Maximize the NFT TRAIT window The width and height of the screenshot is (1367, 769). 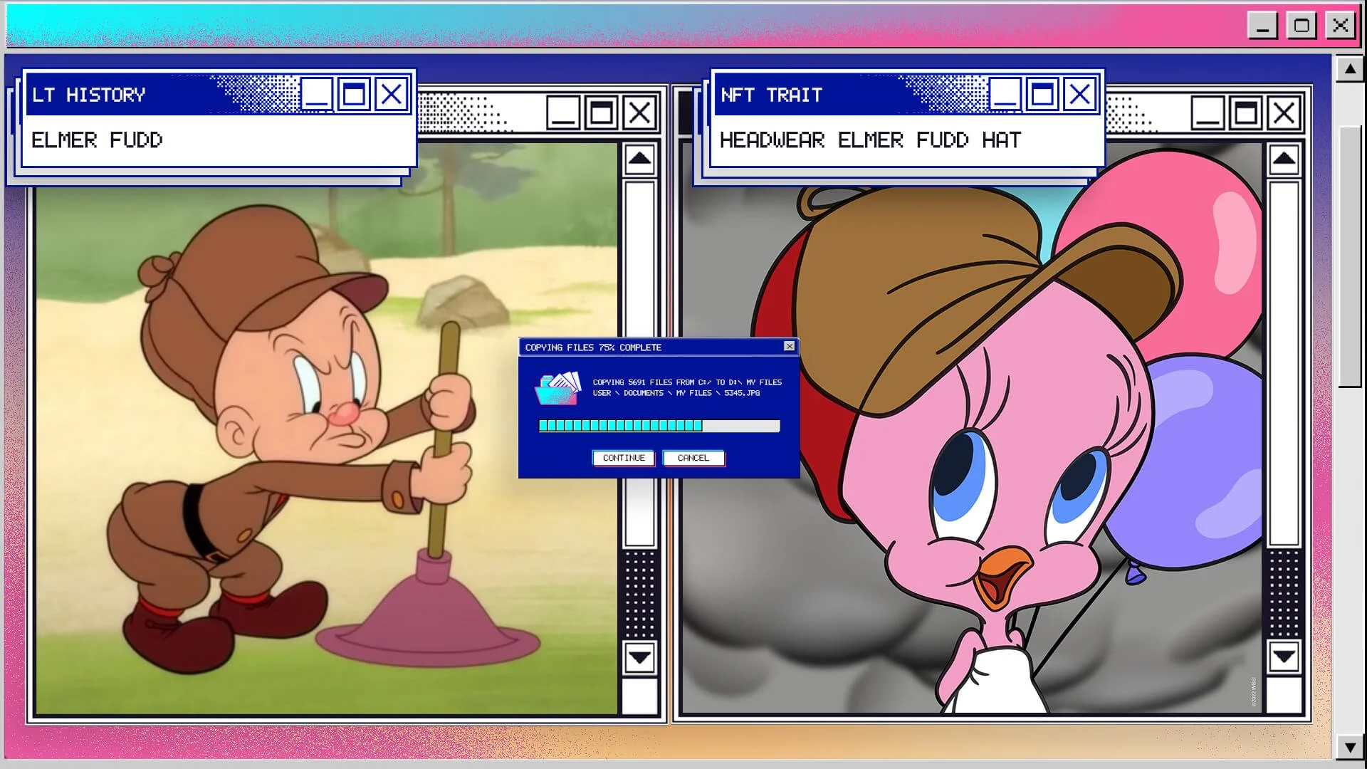pos(1042,93)
